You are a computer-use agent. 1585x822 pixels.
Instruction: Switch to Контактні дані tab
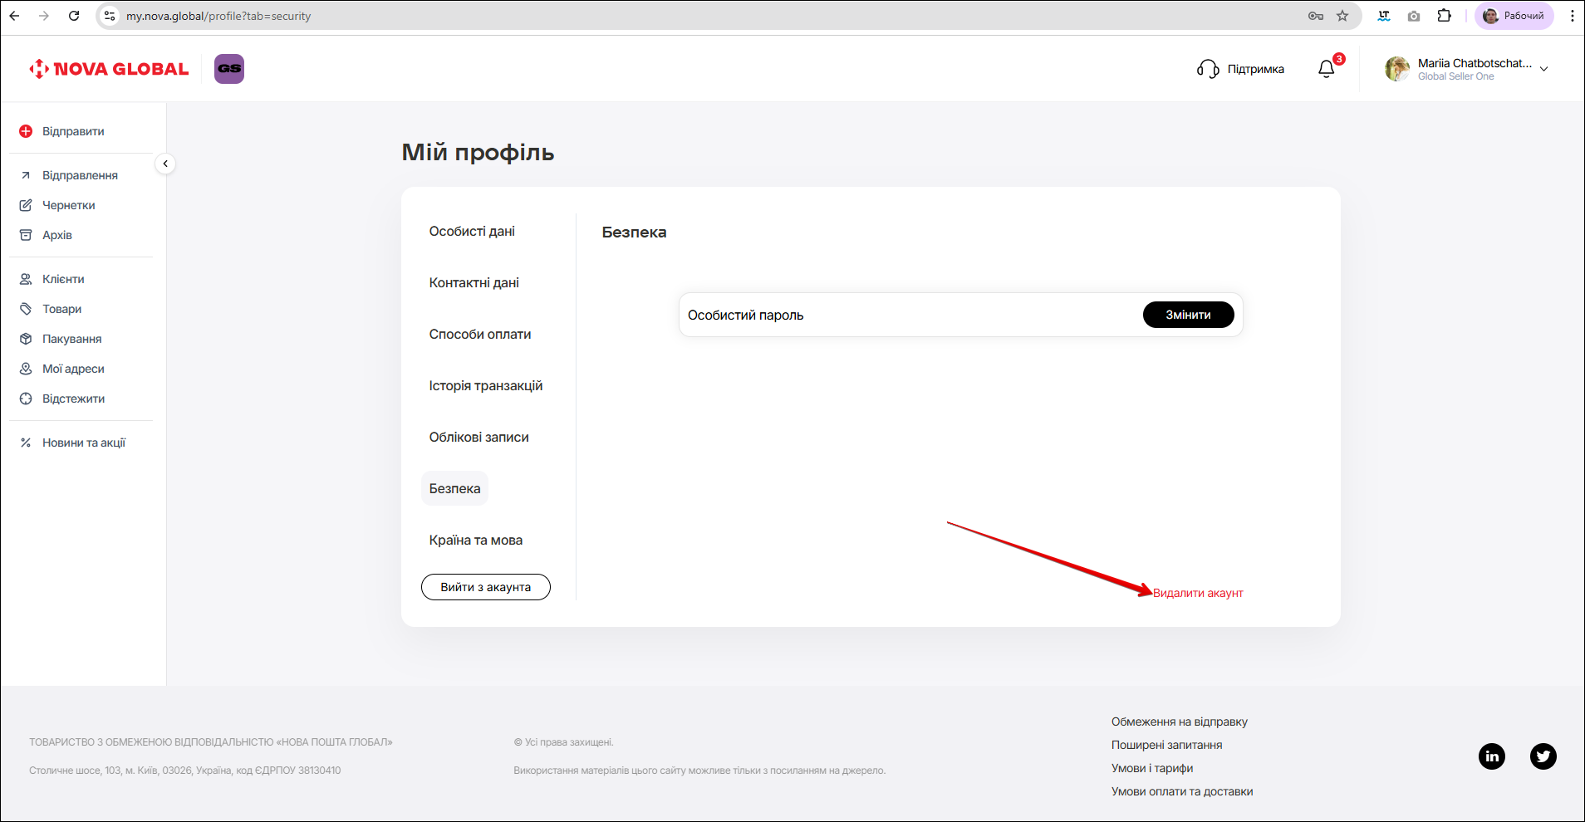474,282
